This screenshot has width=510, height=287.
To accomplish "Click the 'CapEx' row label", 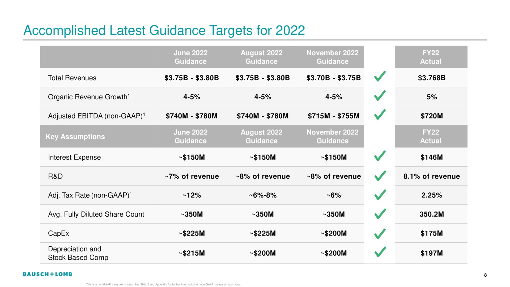I will coord(58,233).
